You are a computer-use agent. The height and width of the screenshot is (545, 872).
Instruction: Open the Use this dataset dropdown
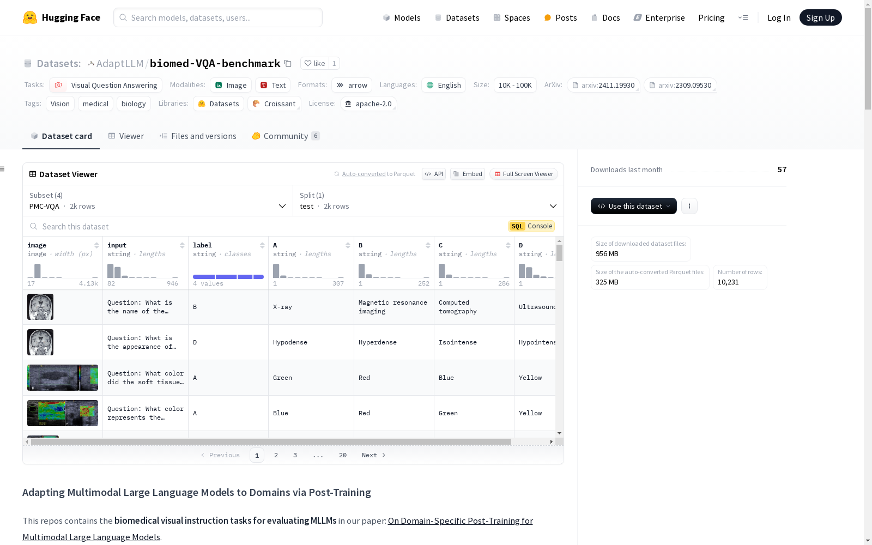(x=634, y=206)
